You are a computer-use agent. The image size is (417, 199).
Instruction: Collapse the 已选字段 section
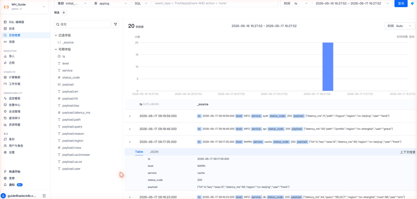coord(56,35)
